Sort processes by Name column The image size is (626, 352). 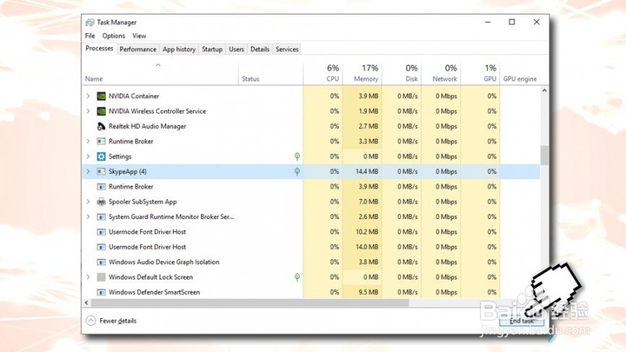pos(160,74)
